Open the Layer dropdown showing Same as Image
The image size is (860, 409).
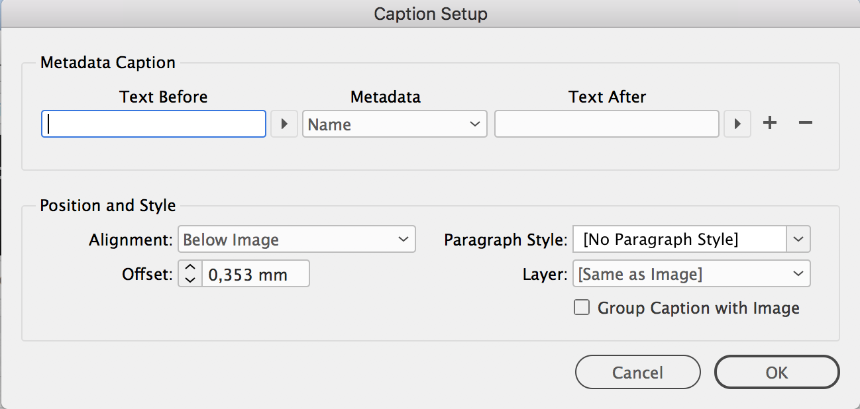coord(691,273)
